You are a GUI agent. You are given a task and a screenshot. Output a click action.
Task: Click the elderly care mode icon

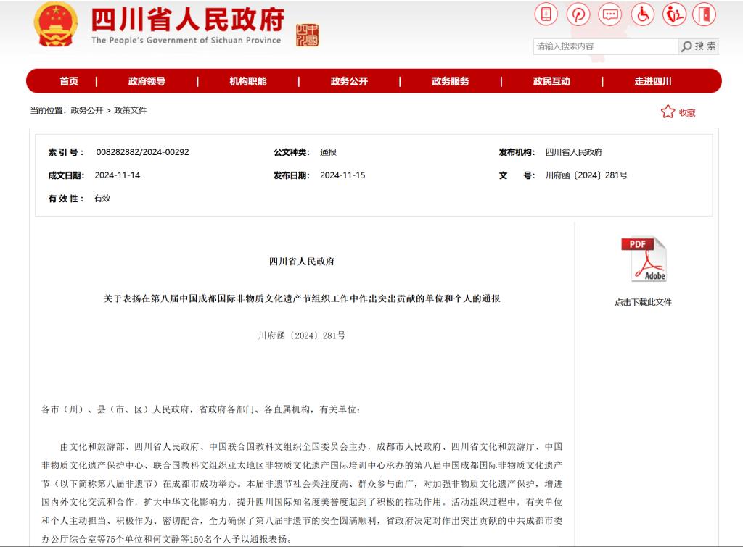tap(674, 14)
